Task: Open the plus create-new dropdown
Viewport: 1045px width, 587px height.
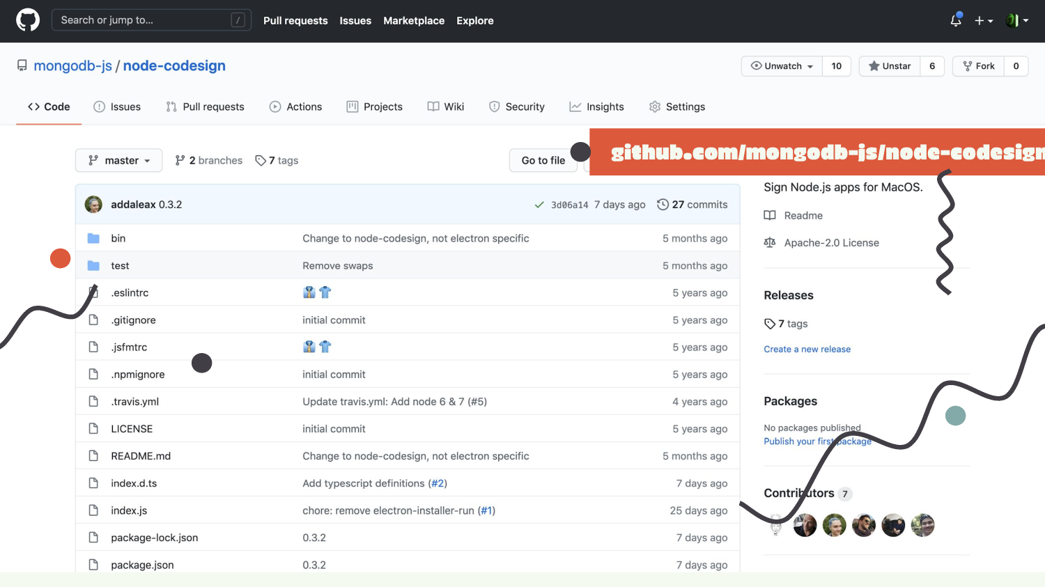Action: (x=983, y=20)
